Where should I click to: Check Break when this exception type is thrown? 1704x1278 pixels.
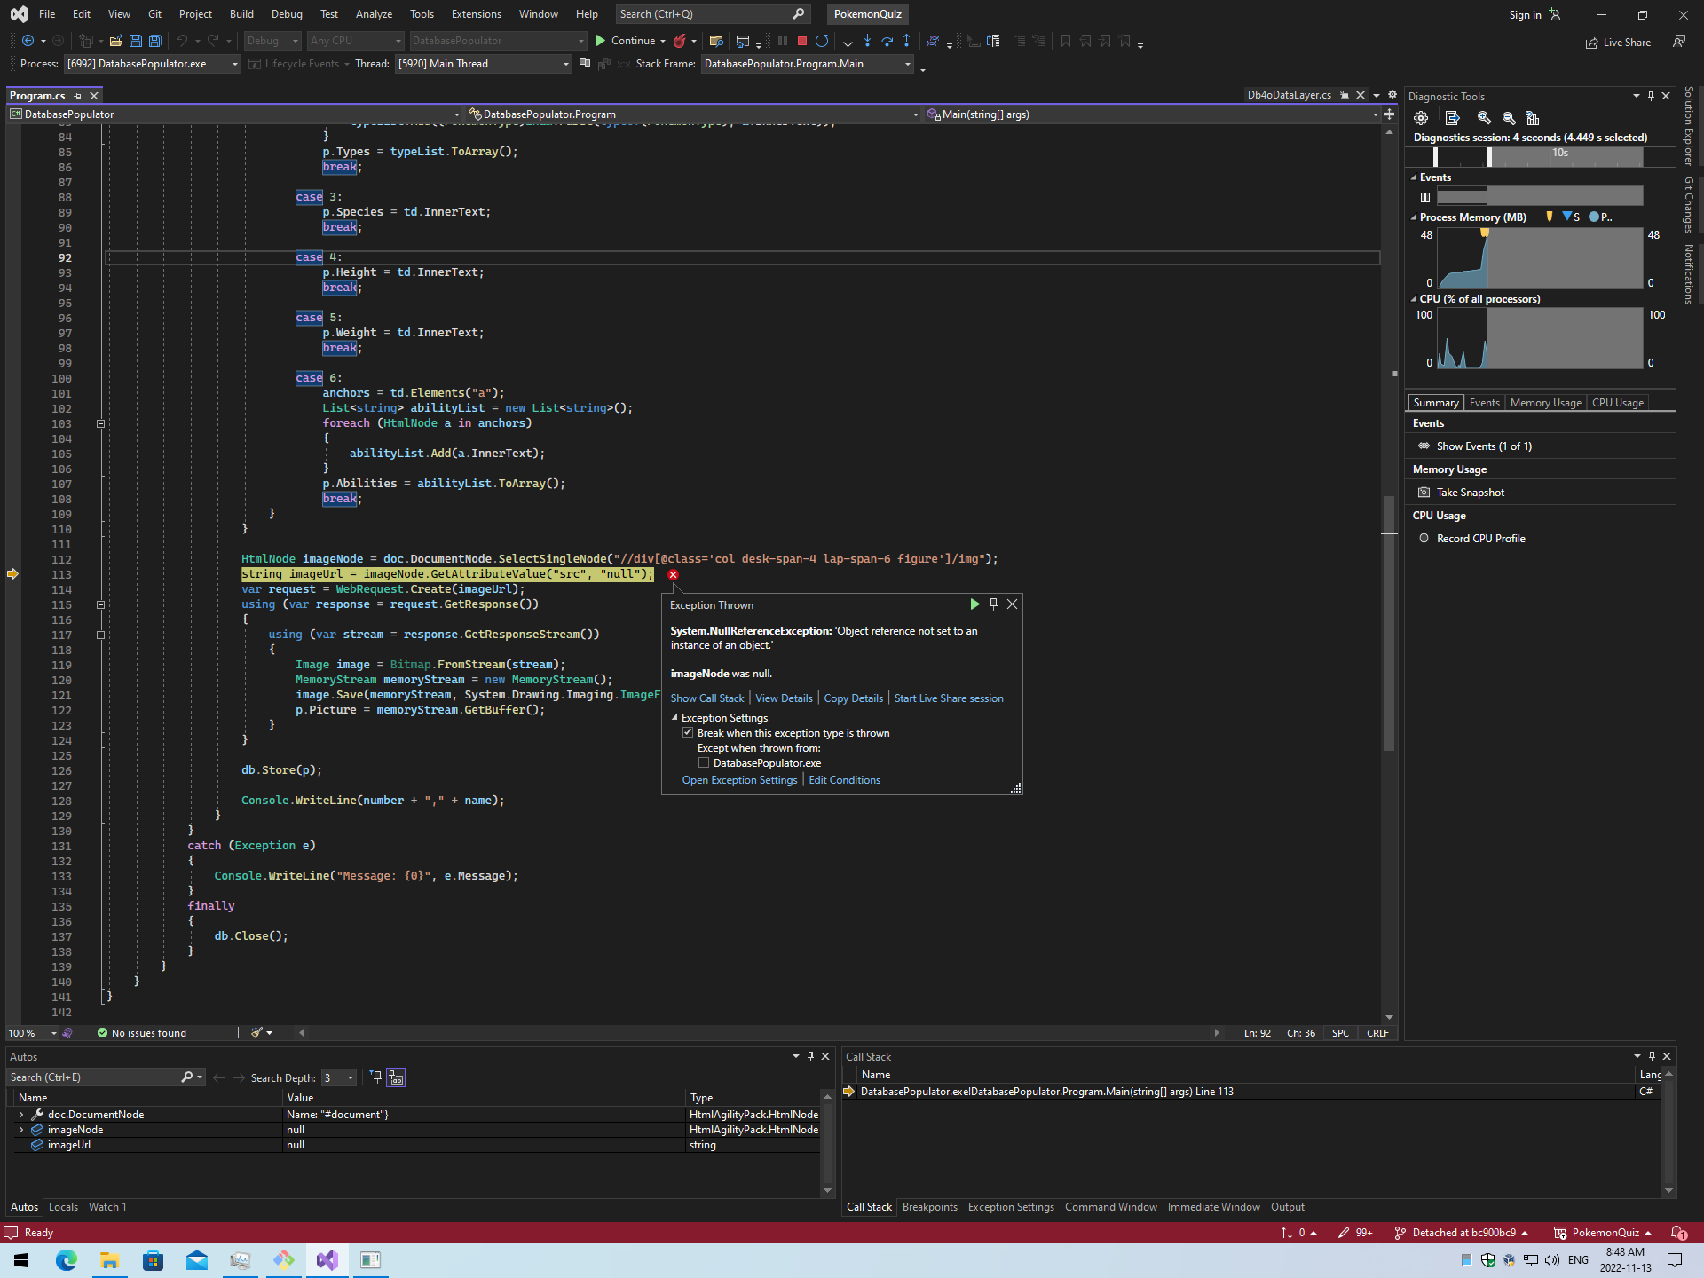(688, 733)
